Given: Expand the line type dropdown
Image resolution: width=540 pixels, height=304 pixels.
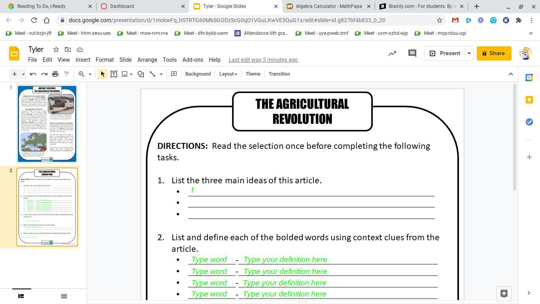Looking at the screenshot, I should pyautogui.click(x=161, y=74).
